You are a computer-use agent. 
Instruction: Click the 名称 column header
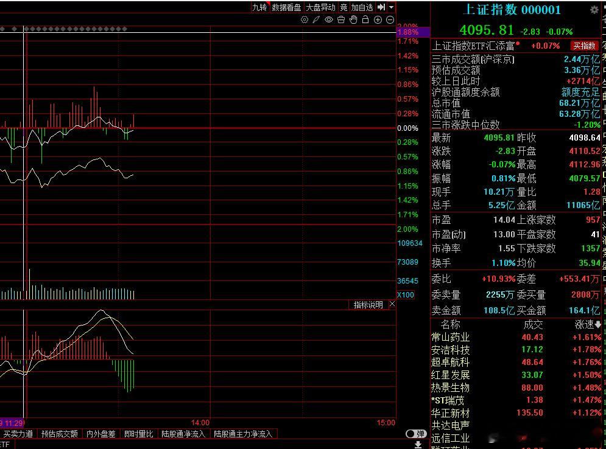coord(451,324)
